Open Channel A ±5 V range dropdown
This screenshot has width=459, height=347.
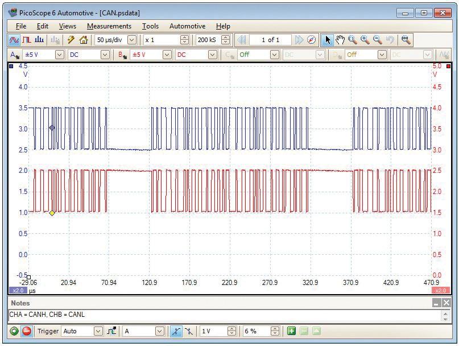click(x=59, y=55)
